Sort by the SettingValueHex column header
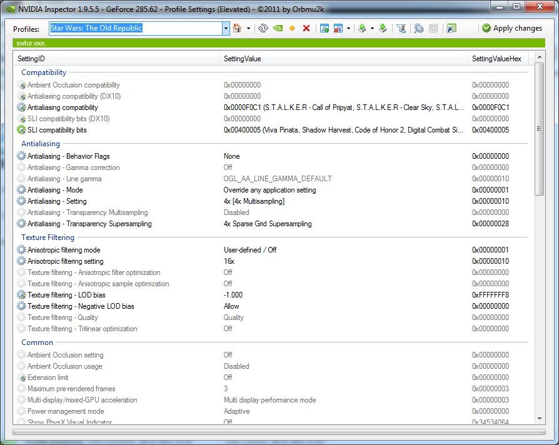 tap(498, 59)
